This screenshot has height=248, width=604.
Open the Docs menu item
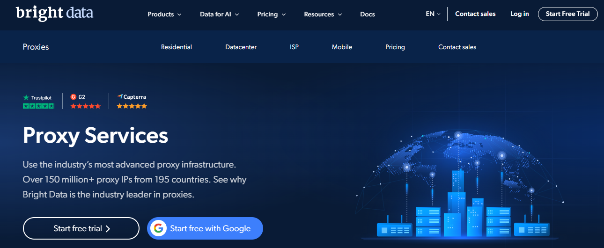pyautogui.click(x=368, y=14)
